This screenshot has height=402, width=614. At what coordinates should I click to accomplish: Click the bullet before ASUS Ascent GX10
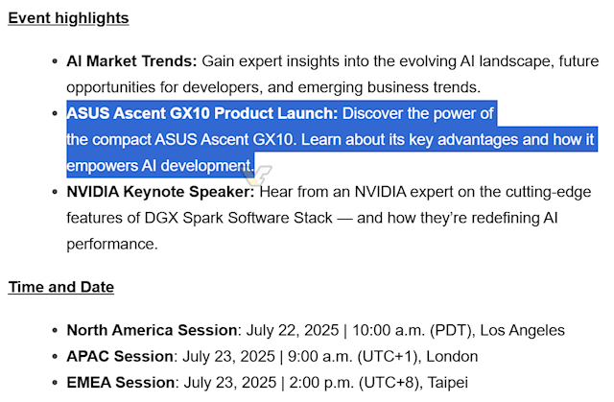pos(55,114)
